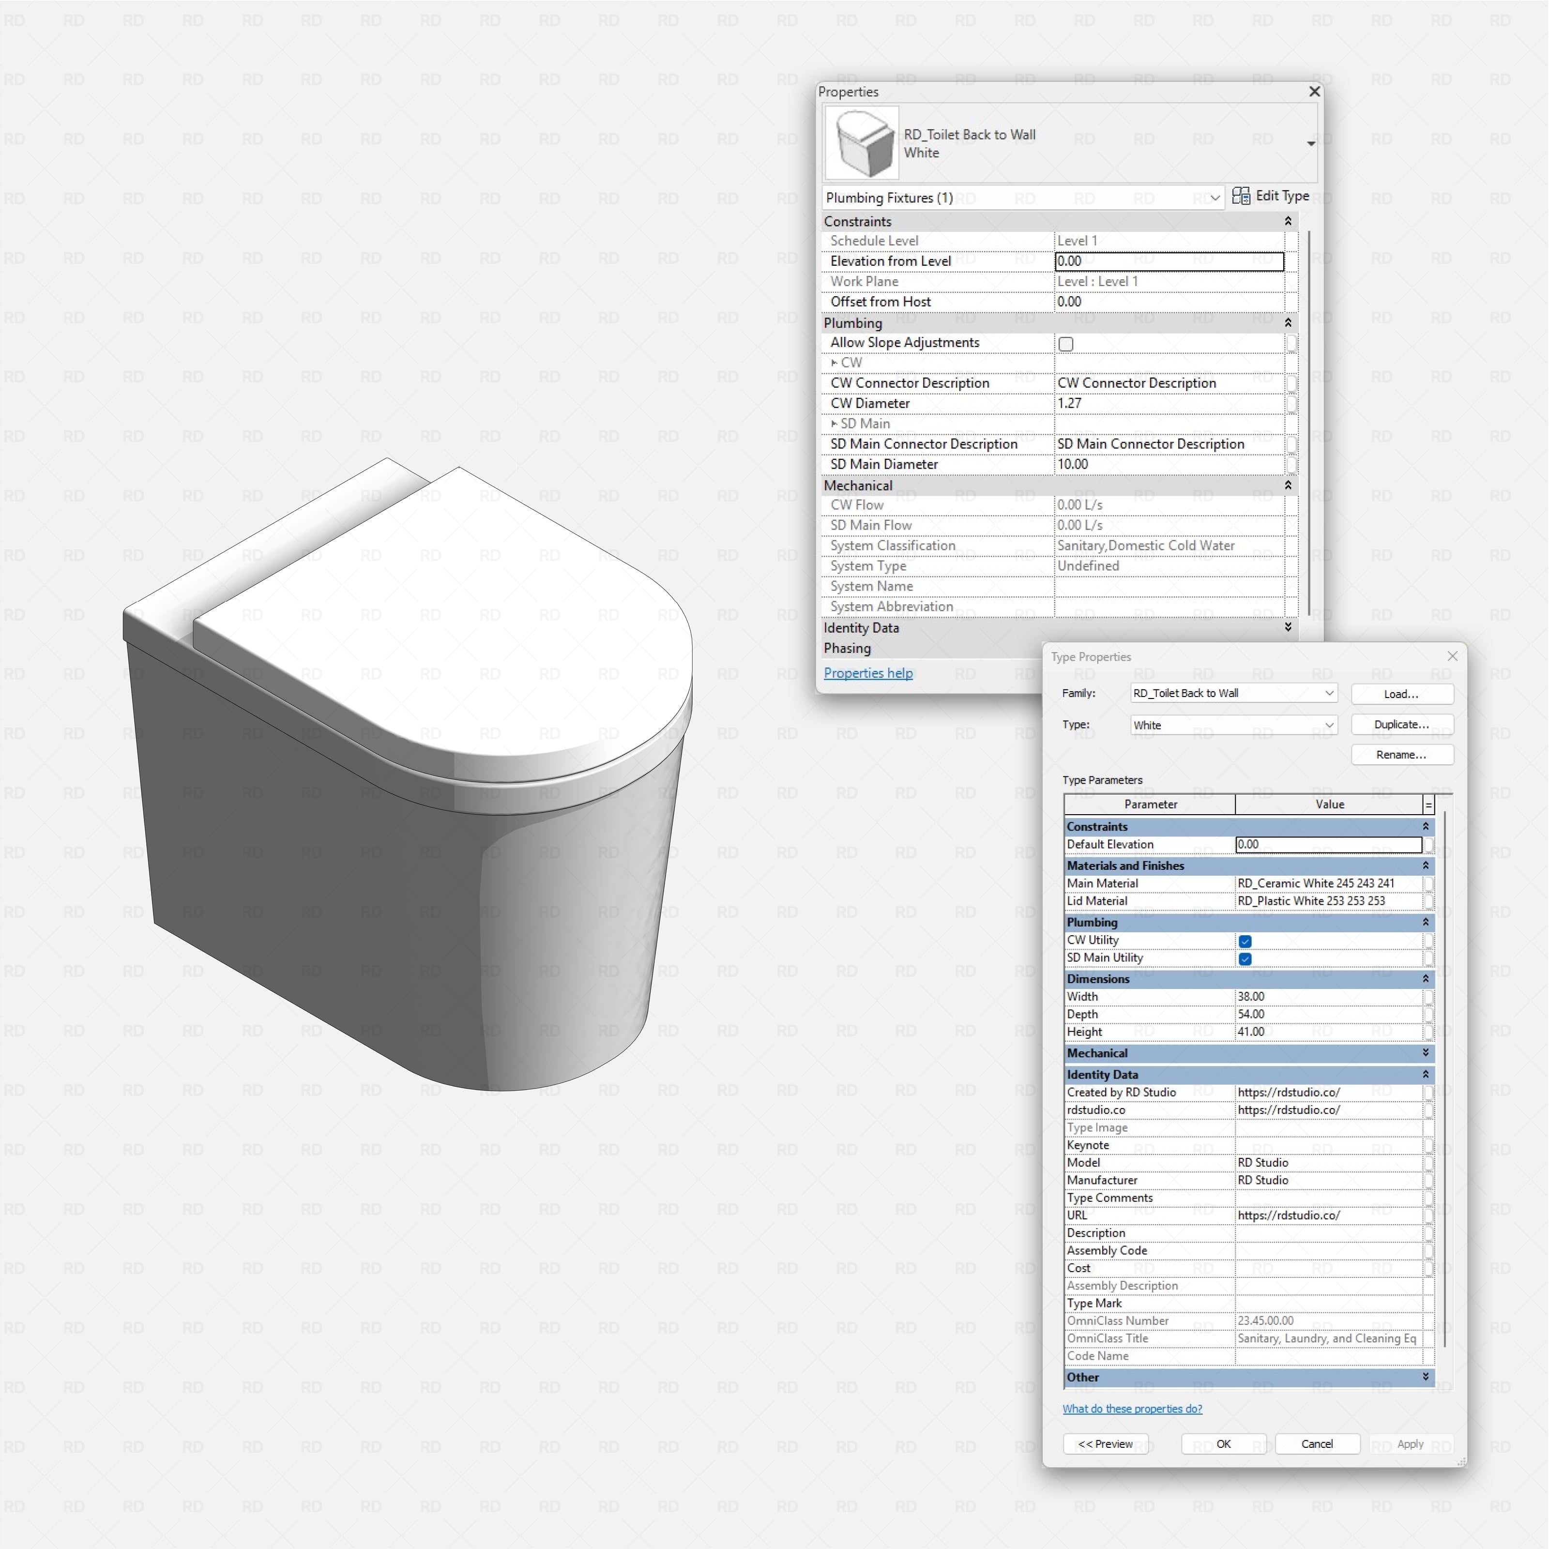The height and width of the screenshot is (1549, 1549).
Task: Collapse the Constraints group in Type Properties
Action: pyautogui.click(x=1425, y=827)
